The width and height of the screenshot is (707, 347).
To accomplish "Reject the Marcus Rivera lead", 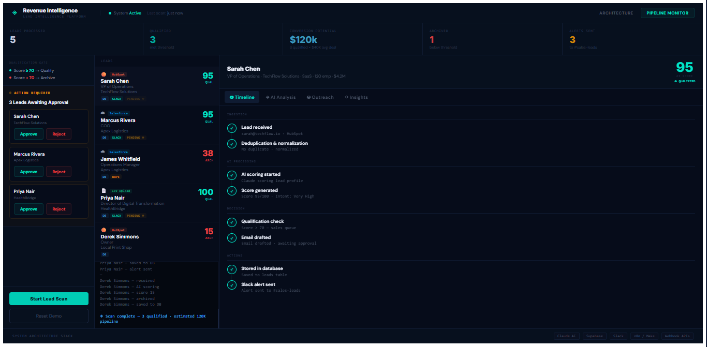I will pyautogui.click(x=58, y=172).
